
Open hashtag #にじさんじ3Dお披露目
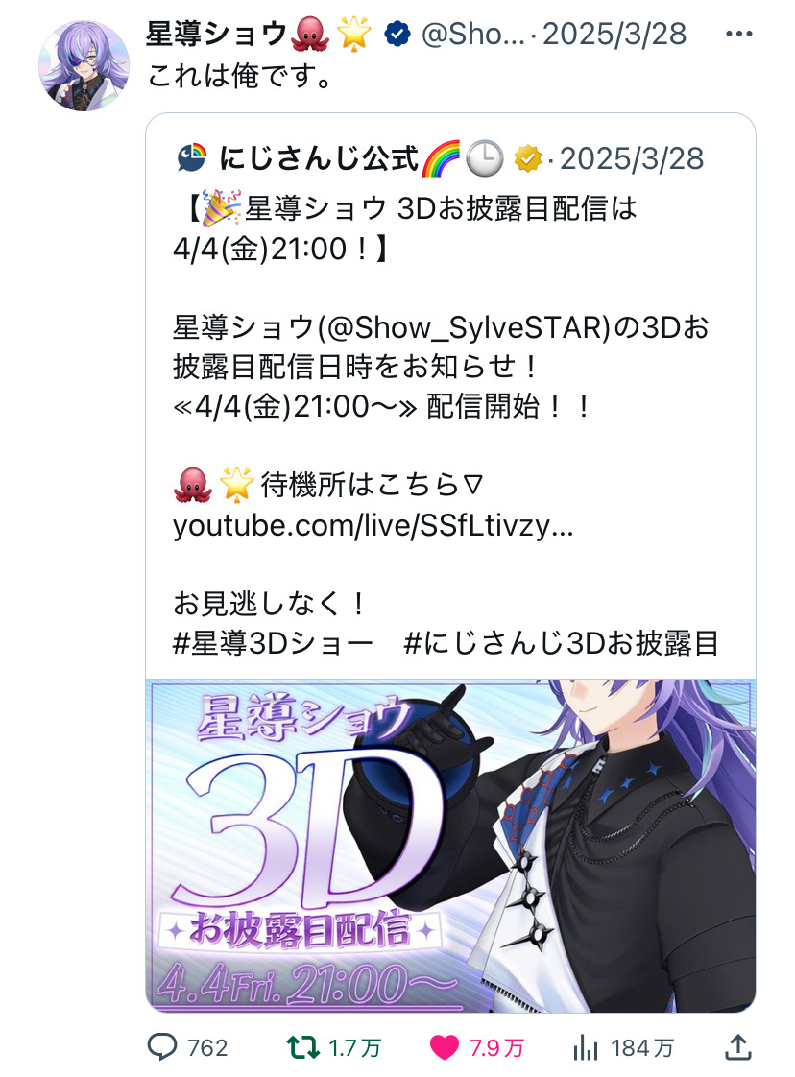coord(561,643)
